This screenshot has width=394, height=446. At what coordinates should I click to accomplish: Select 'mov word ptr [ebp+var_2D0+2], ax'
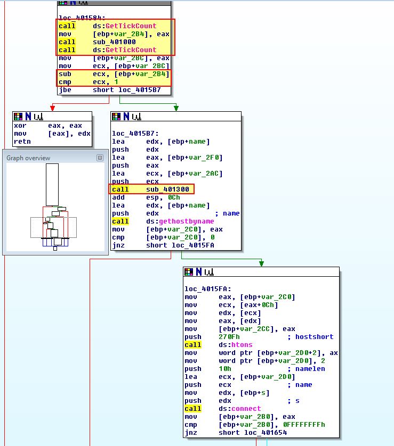coord(261,353)
